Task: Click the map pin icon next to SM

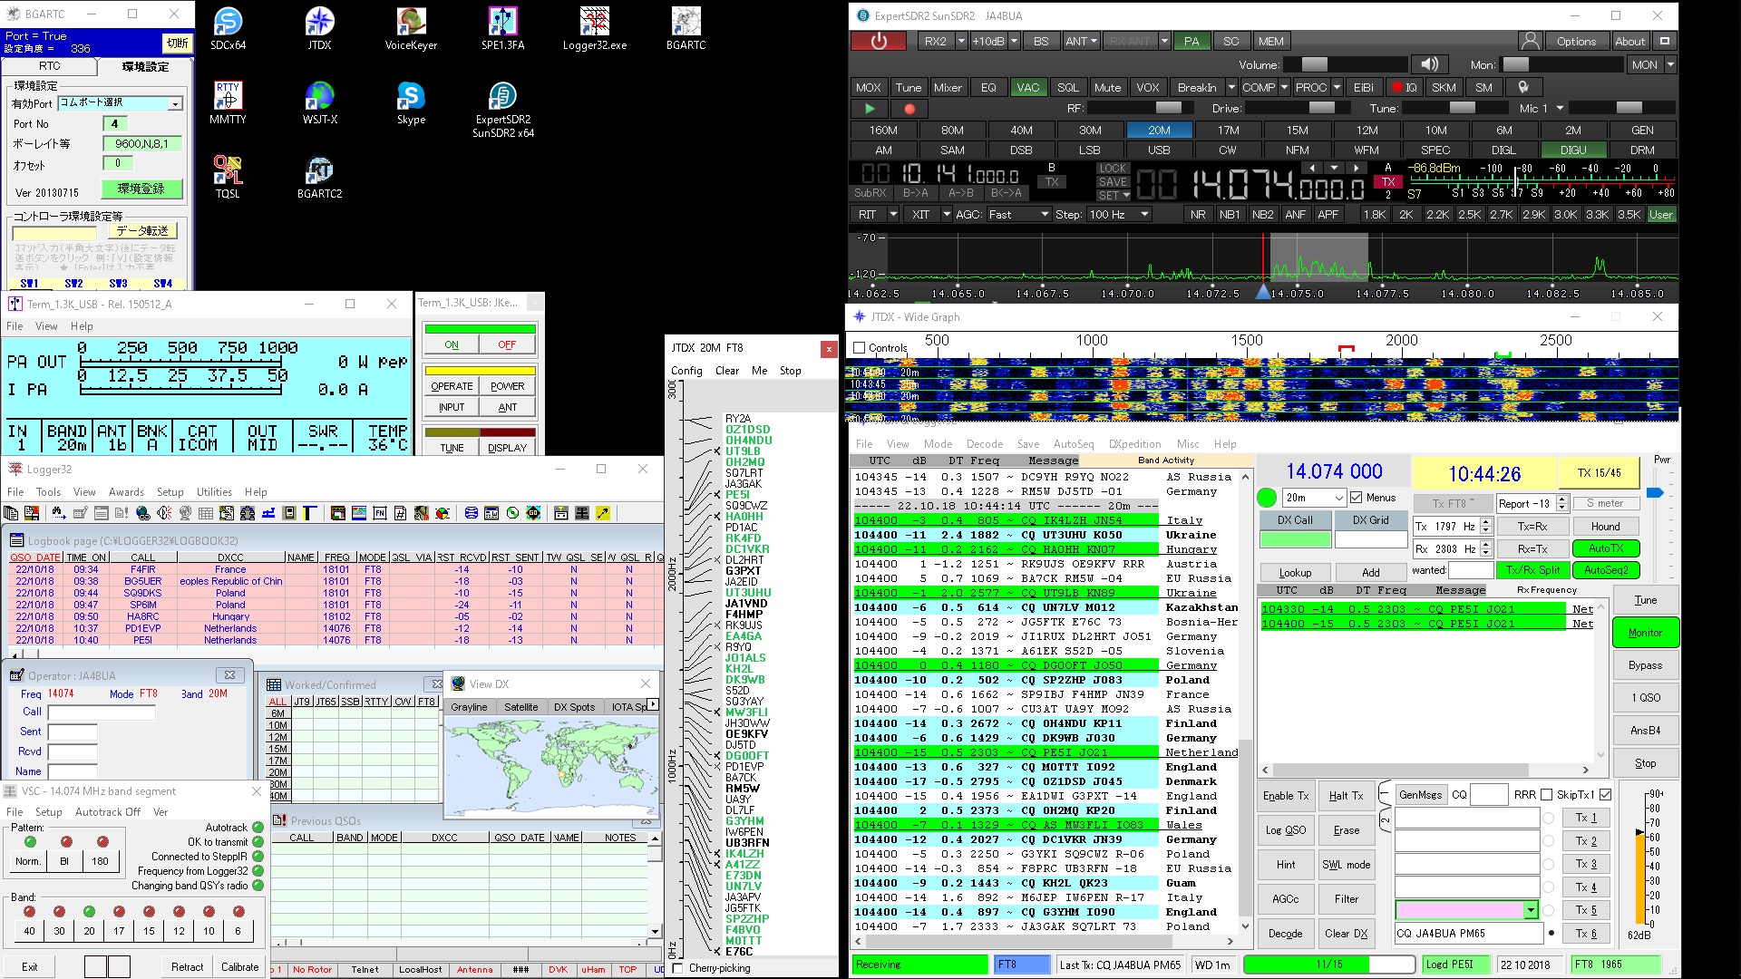Action: pyautogui.click(x=1523, y=87)
